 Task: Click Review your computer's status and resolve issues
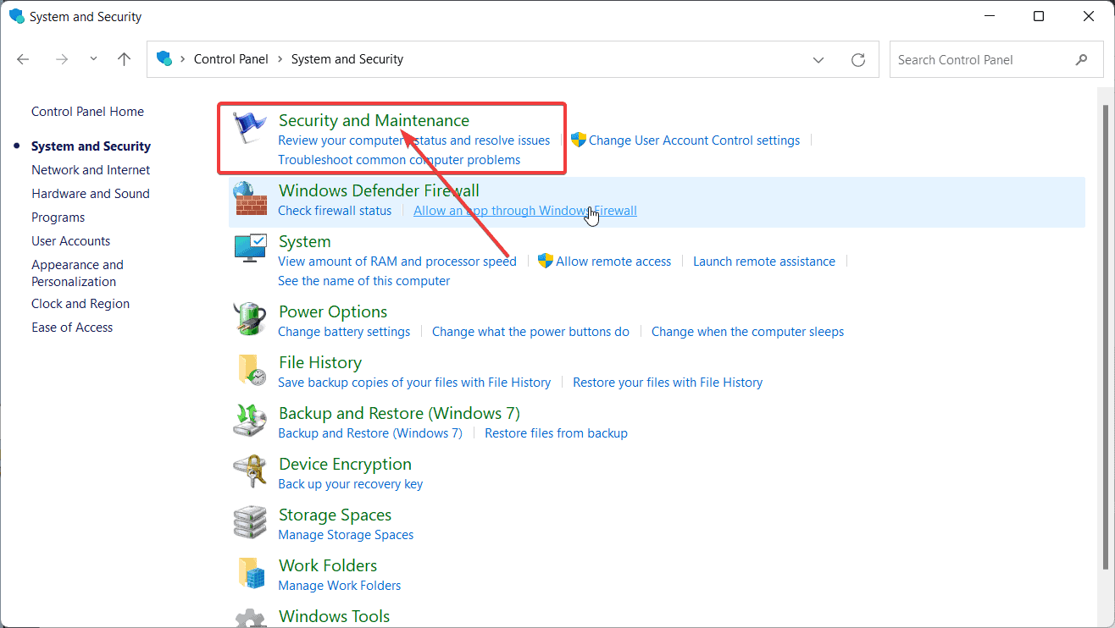pyautogui.click(x=414, y=140)
